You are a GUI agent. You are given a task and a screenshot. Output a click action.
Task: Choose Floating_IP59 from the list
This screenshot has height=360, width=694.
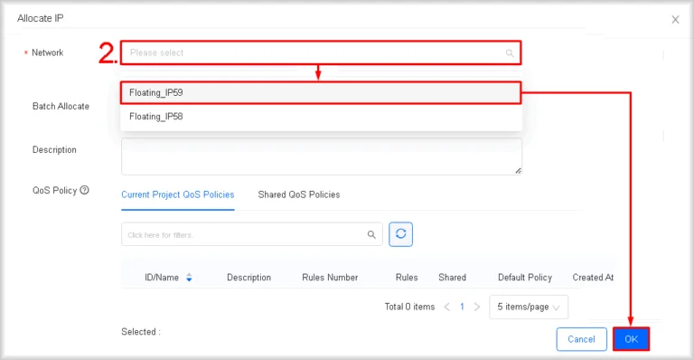coord(321,92)
